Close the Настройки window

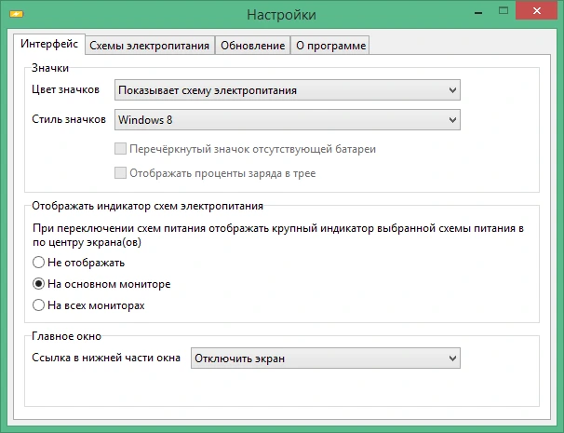(537, 10)
